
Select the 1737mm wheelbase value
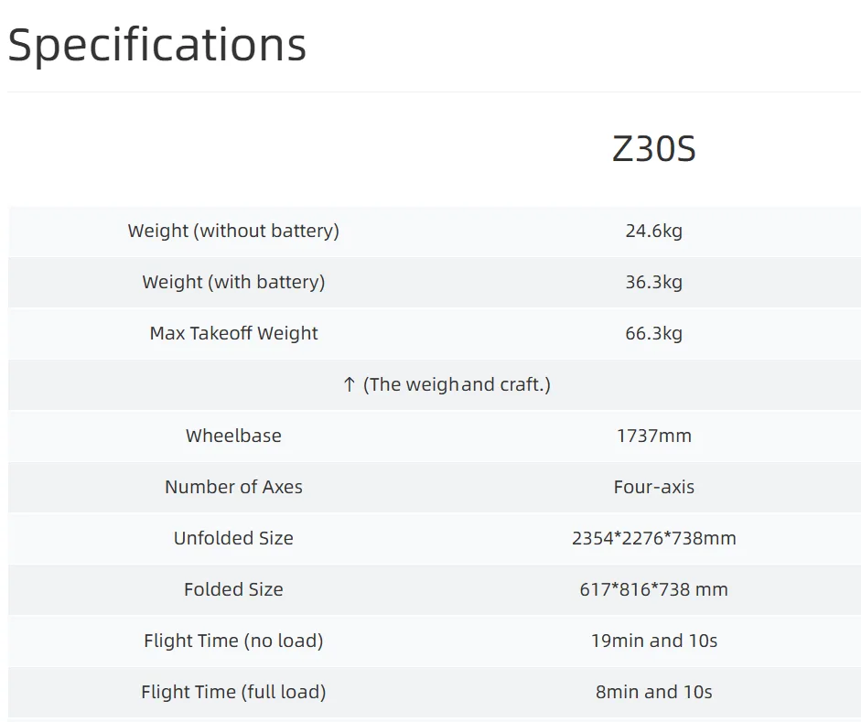pos(653,436)
